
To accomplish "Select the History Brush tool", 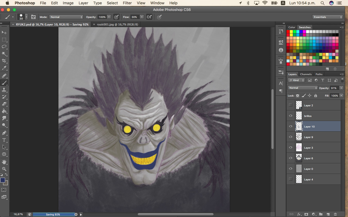I will (x=4, y=97).
